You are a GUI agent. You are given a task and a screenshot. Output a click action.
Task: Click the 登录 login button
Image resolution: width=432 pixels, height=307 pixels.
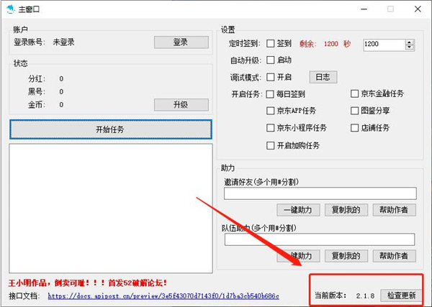[x=181, y=42]
